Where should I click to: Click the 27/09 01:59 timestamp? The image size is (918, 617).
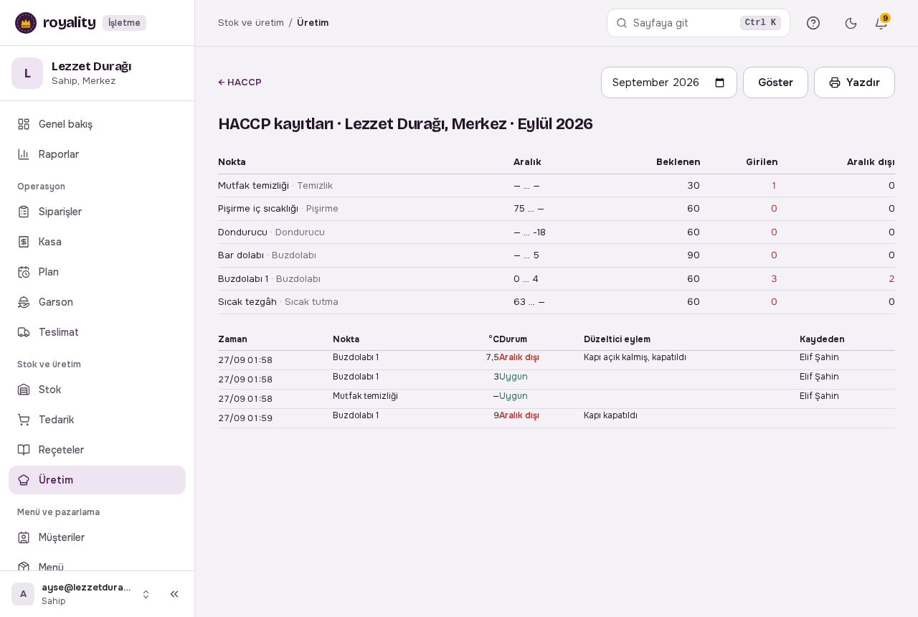point(245,418)
